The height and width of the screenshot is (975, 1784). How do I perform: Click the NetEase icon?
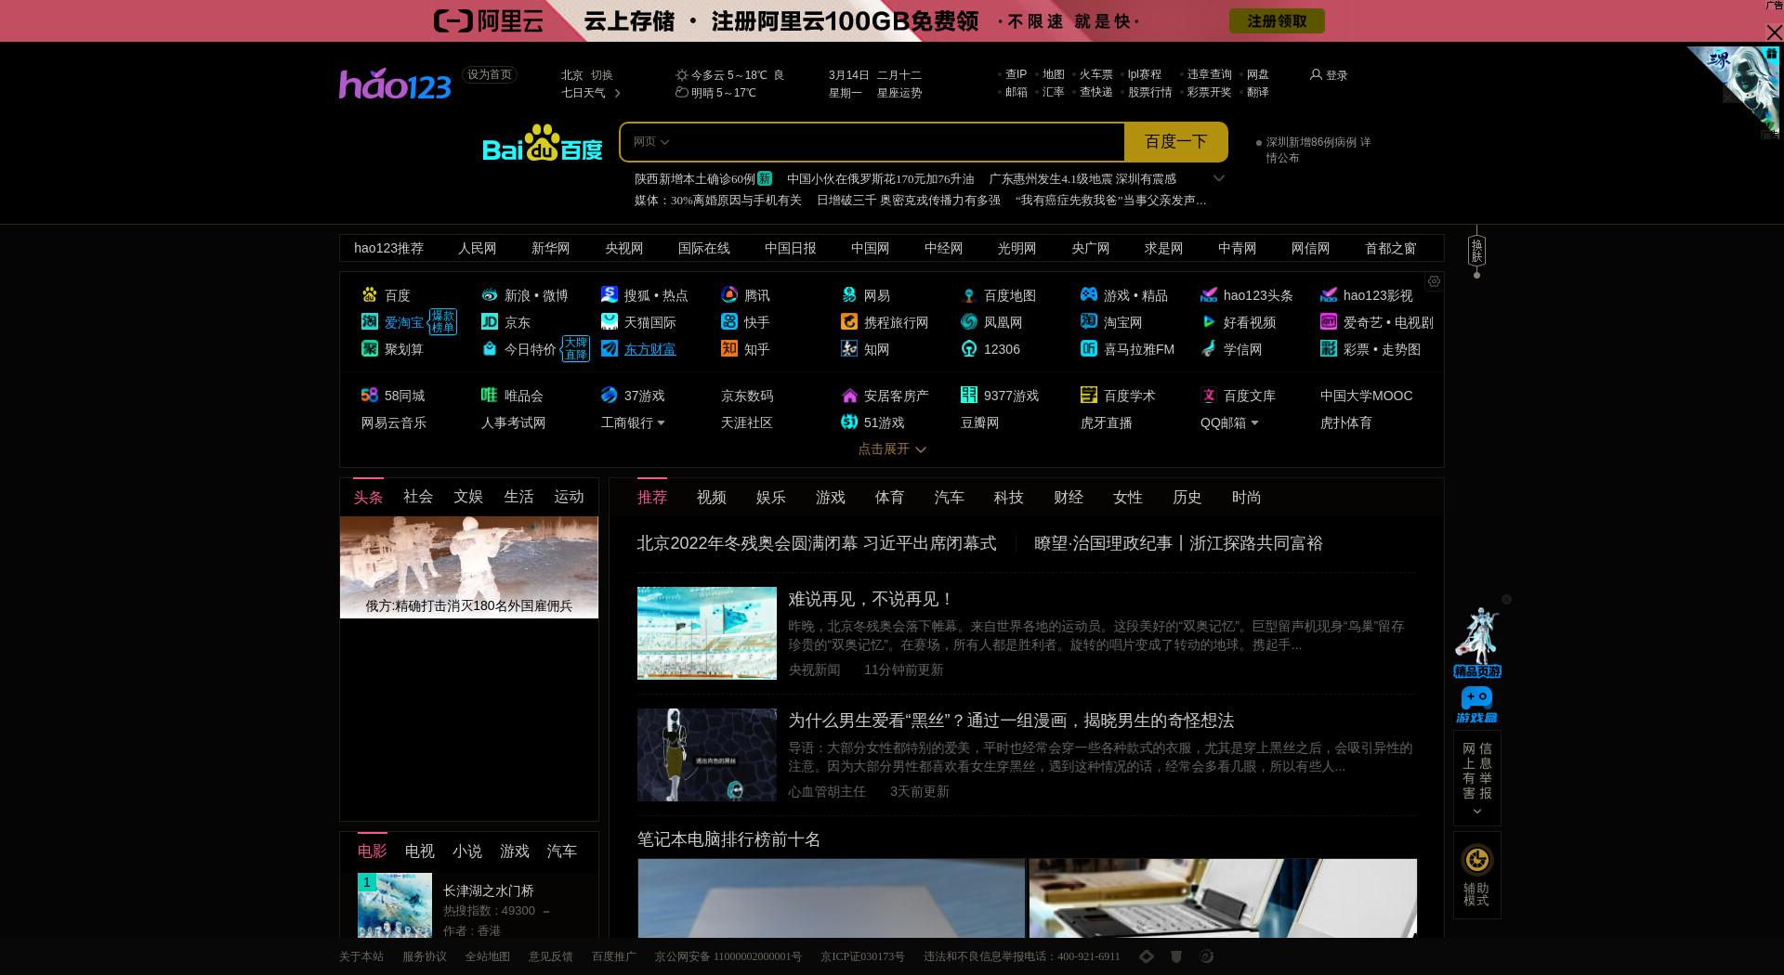(x=849, y=295)
